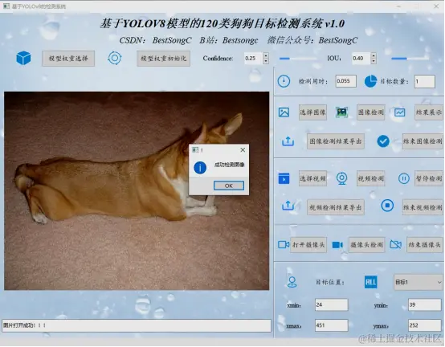Close the main window
Screen dimensions: 445x347
pos(436,6)
